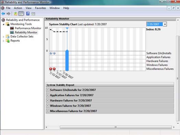Expand Software (Un)Installs for 7/20/2007
The width and height of the screenshot is (180, 135).
48,90
